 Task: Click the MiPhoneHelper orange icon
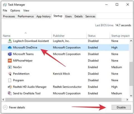point(10,61)
